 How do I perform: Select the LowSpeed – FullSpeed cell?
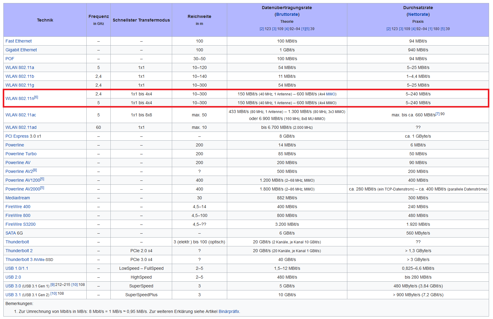[141, 268]
